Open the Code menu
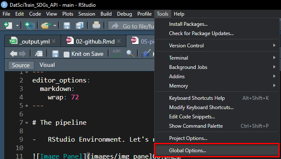Screen dimensions: 281x159 (35, 14)
